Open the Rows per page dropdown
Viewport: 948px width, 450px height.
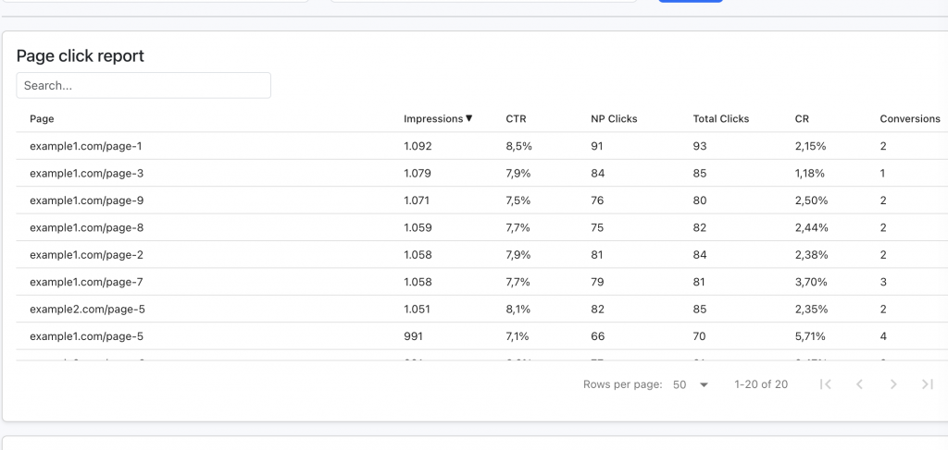point(690,384)
